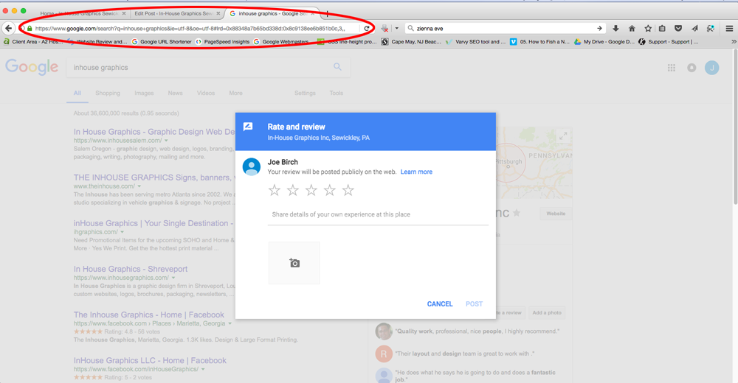Screen dimensions: 738x383
Task: Give a five-star rating
Action: (348, 190)
